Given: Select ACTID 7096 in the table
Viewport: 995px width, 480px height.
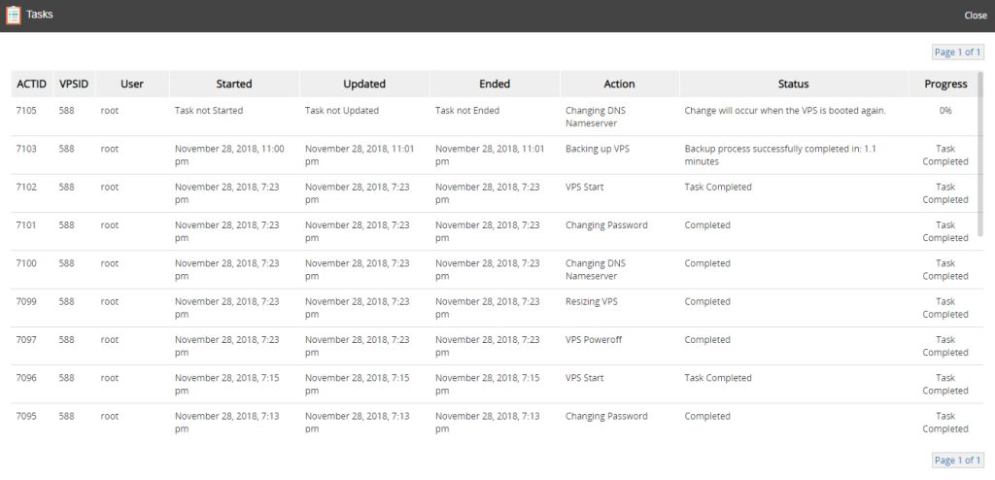Looking at the screenshot, I should coord(26,378).
